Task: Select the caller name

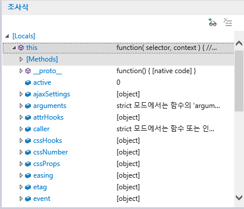Action: pyautogui.click(x=41, y=129)
